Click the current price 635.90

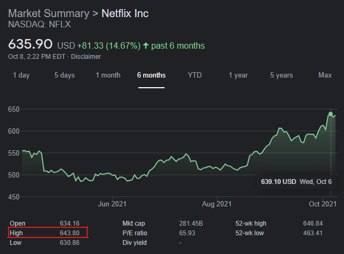tap(30, 44)
